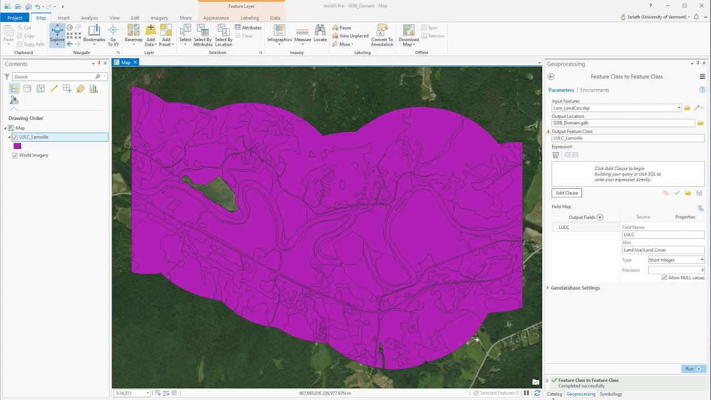This screenshot has width=711, height=400.
Task: Switch to the Insert ribbon tab
Action: pyautogui.click(x=63, y=18)
